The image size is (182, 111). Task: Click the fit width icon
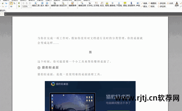point(30,3)
